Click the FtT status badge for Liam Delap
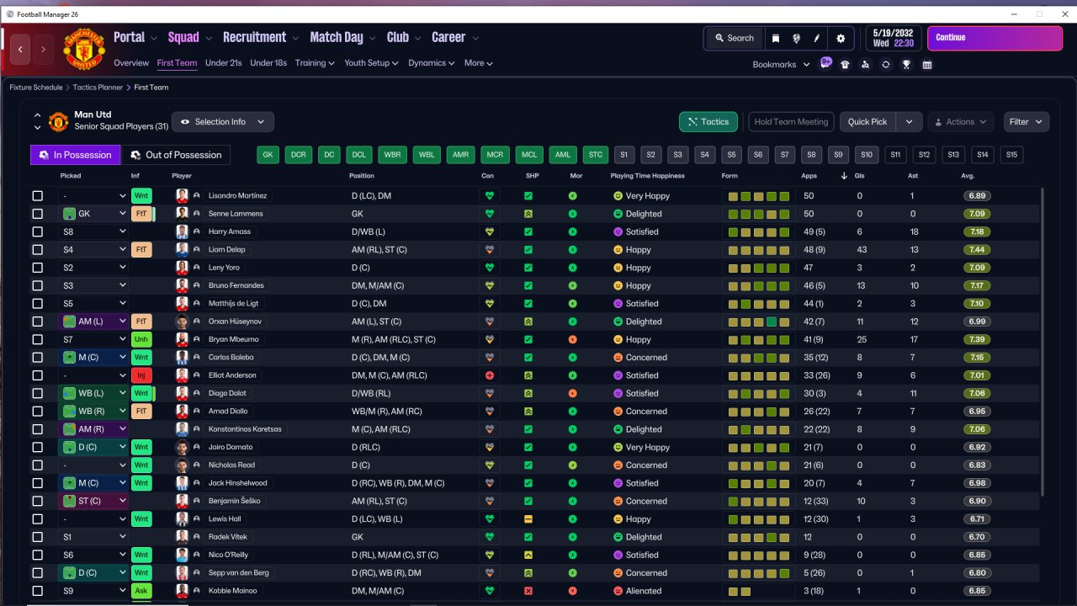Viewport: 1077px width, 606px height. pos(141,250)
